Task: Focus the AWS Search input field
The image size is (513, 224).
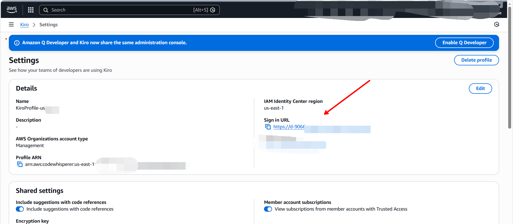Action: click(x=120, y=10)
